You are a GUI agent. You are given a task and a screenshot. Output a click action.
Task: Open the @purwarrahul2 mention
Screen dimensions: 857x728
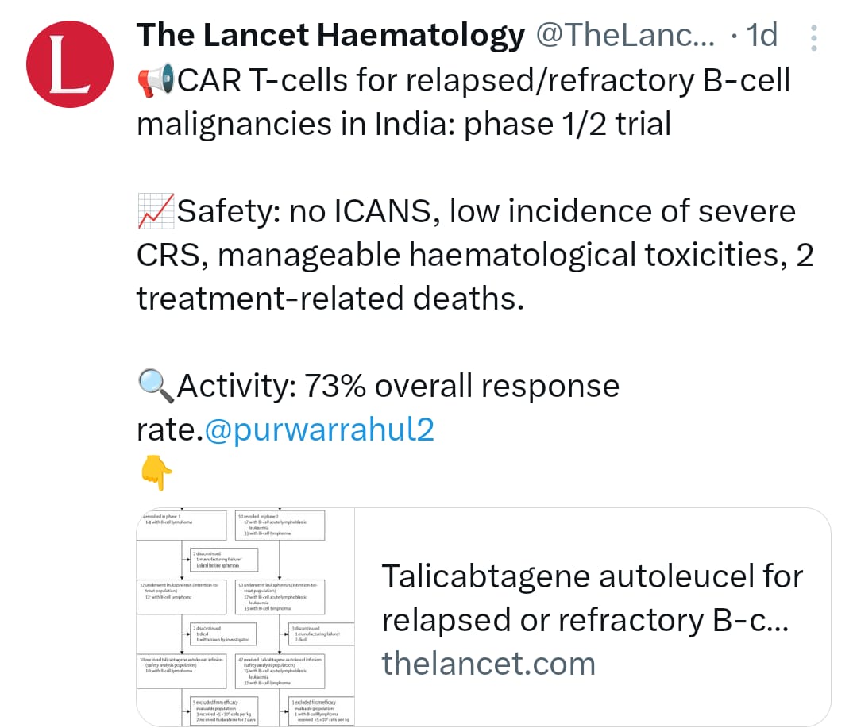pos(319,429)
